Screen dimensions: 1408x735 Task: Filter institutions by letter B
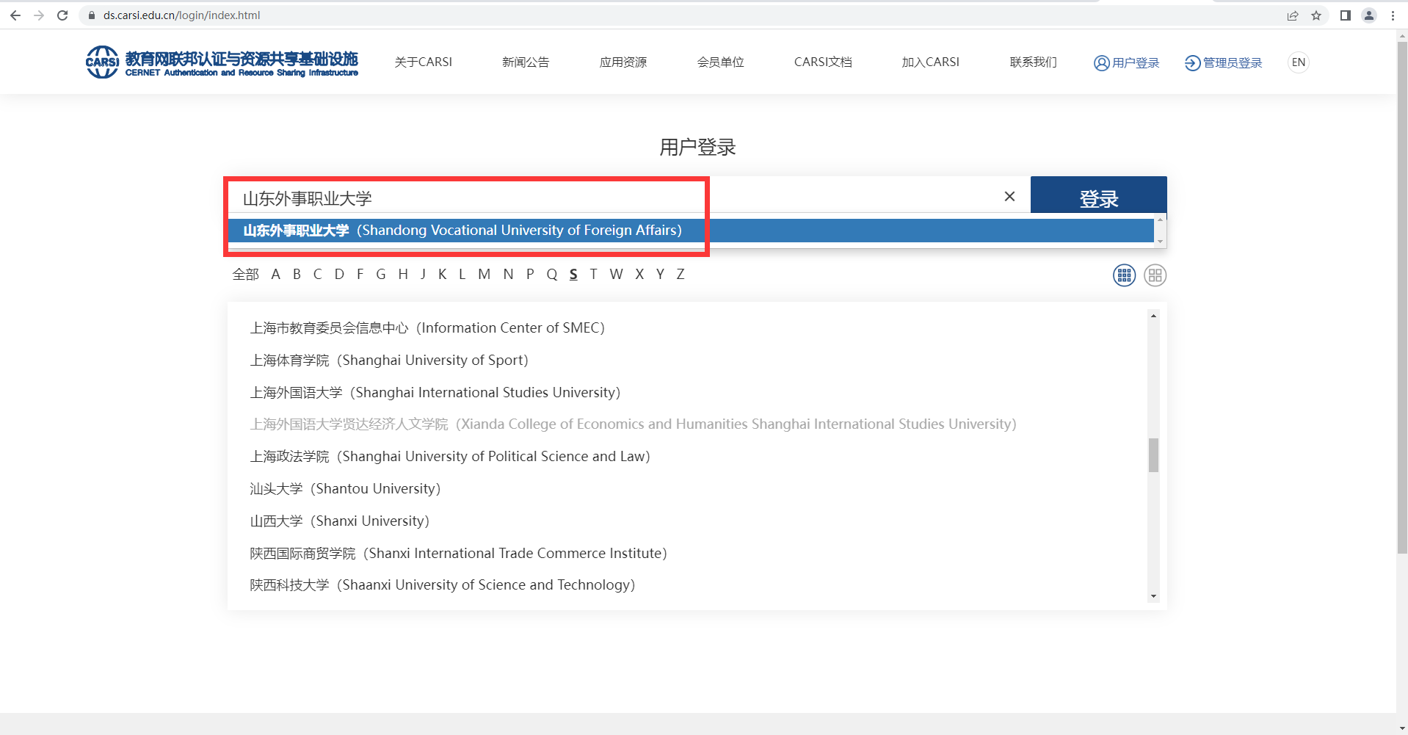(297, 275)
